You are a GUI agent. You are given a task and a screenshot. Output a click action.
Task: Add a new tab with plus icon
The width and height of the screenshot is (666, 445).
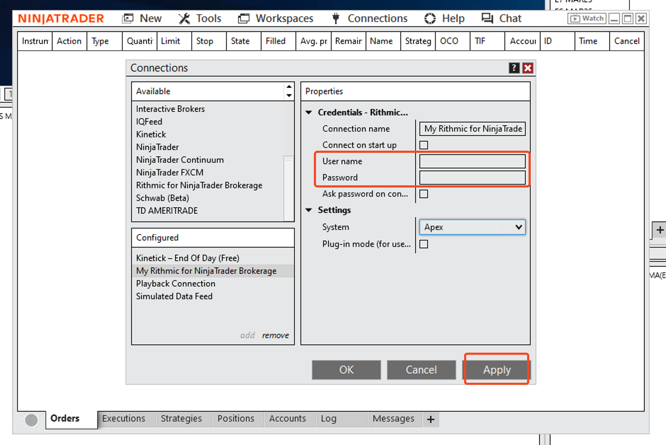click(431, 420)
